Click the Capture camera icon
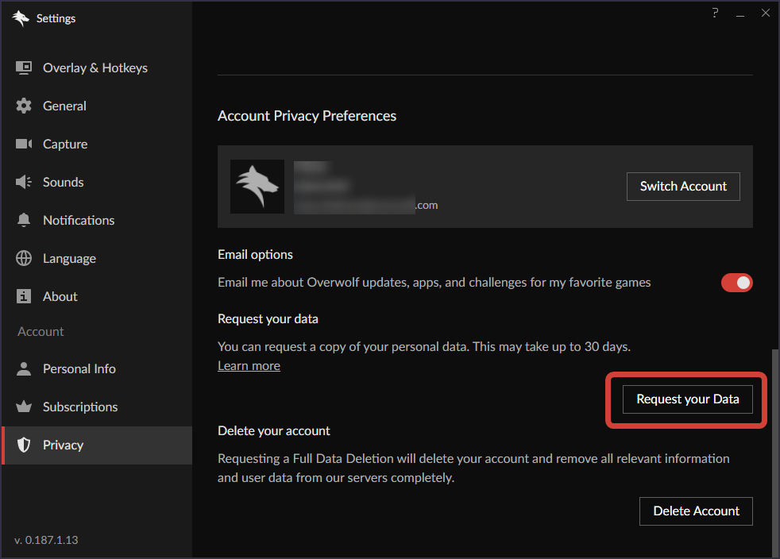 pyautogui.click(x=23, y=144)
